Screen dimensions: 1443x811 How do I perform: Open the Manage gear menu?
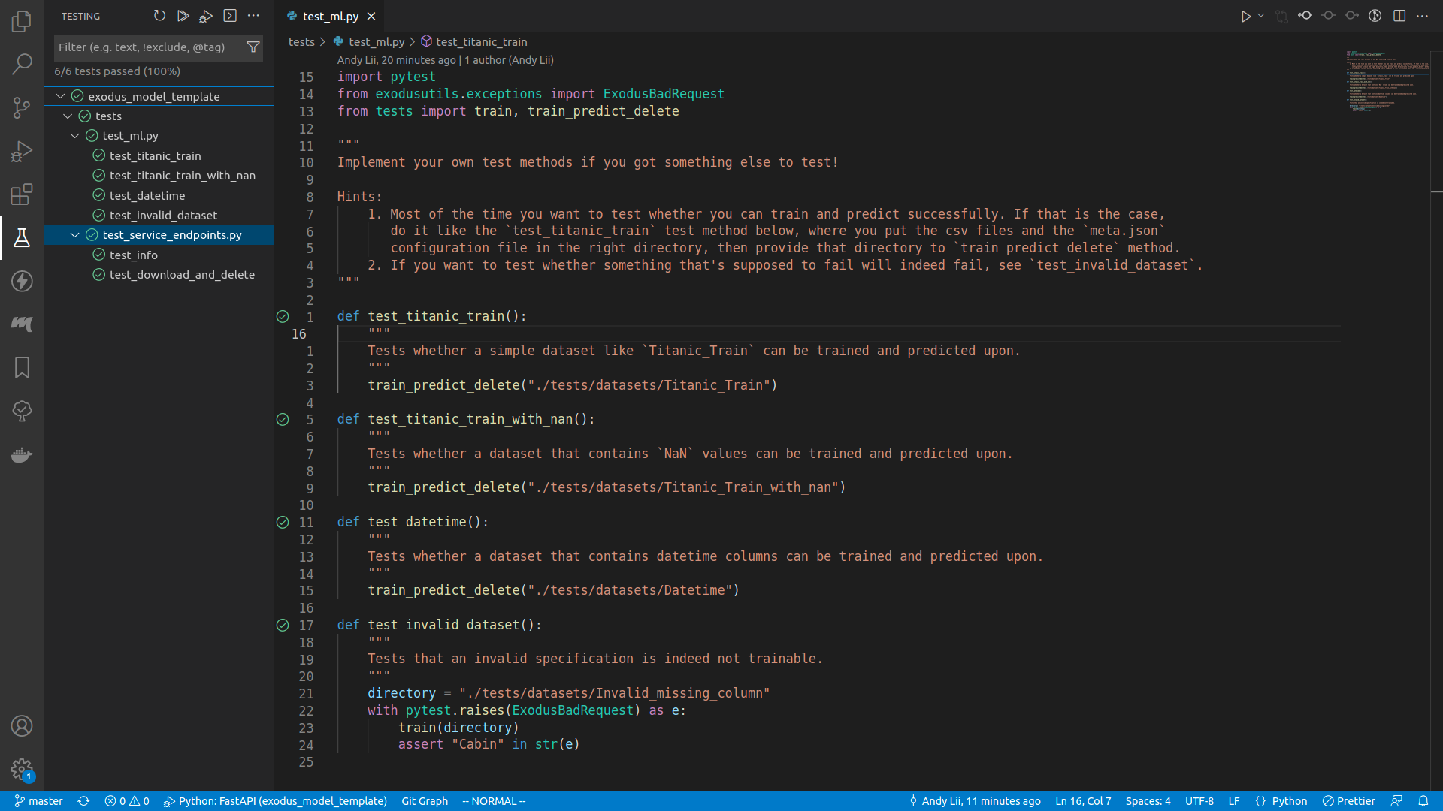(x=22, y=770)
